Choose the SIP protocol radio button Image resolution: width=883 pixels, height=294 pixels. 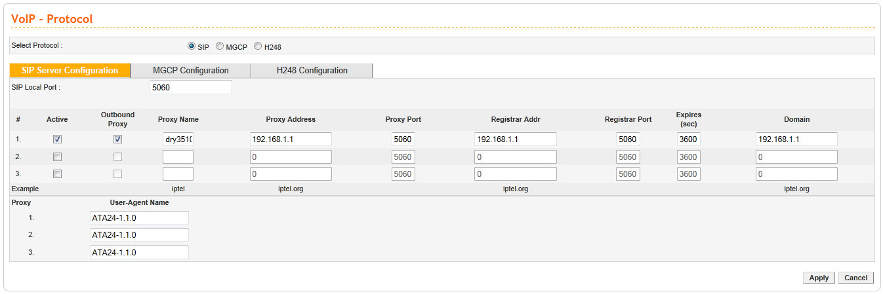pyautogui.click(x=192, y=46)
